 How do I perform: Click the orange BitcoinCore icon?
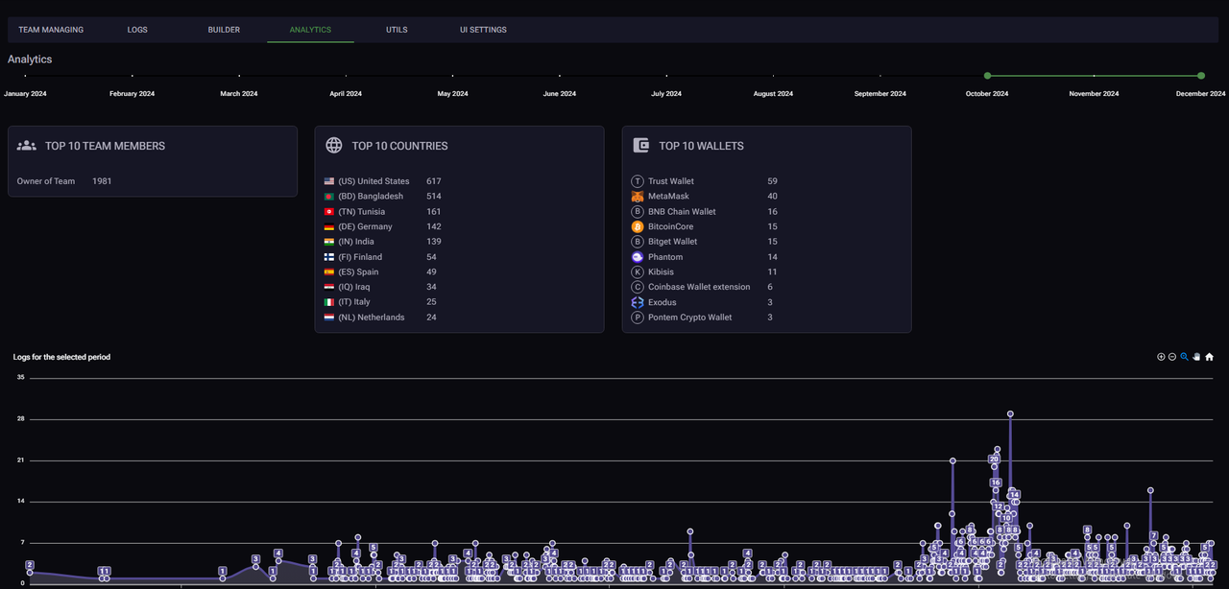pyautogui.click(x=637, y=226)
